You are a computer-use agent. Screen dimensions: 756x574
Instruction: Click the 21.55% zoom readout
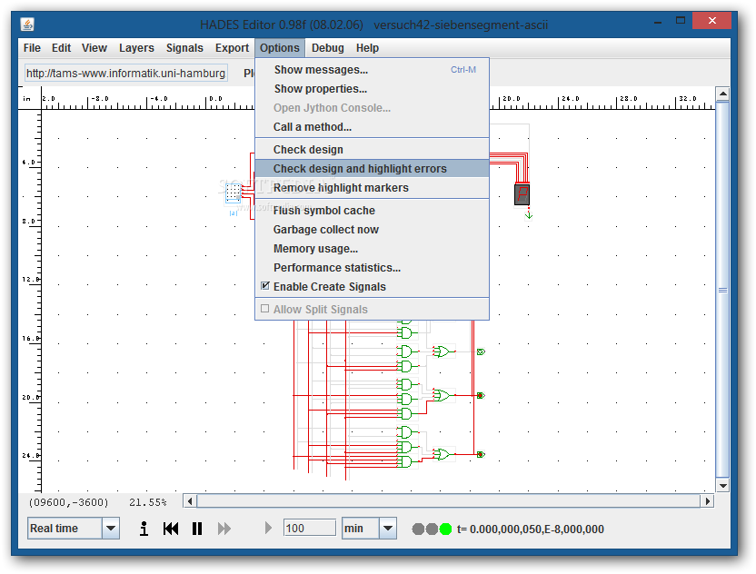(x=147, y=502)
